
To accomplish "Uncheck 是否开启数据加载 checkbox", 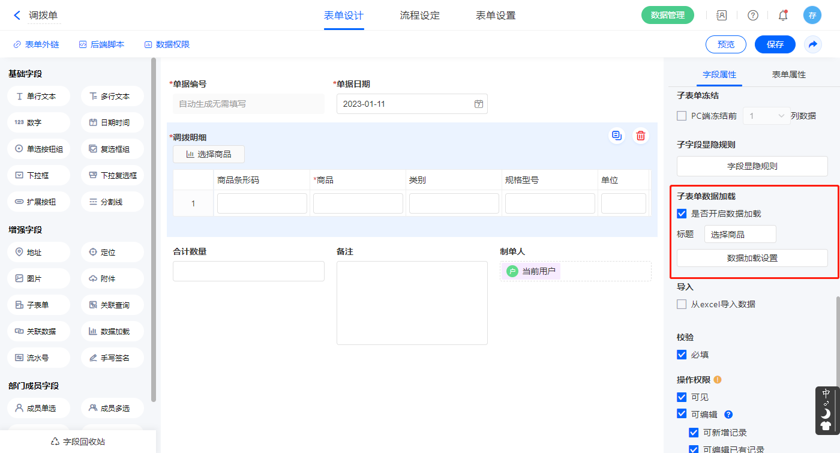I will click(682, 214).
